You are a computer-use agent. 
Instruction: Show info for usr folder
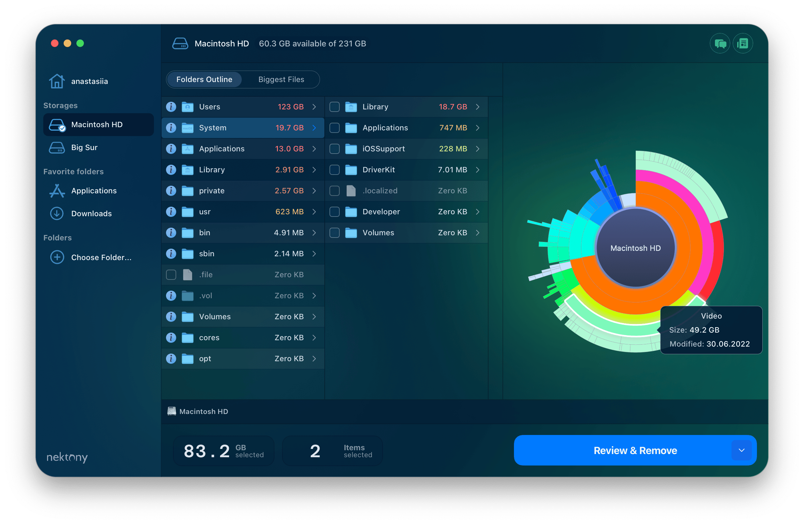point(171,212)
